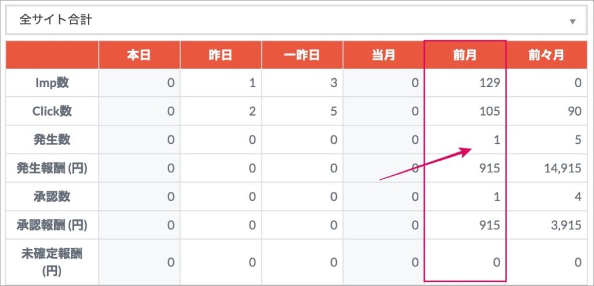Select the 承認数 row label
The image size is (594, 286).
coord(52,197)
